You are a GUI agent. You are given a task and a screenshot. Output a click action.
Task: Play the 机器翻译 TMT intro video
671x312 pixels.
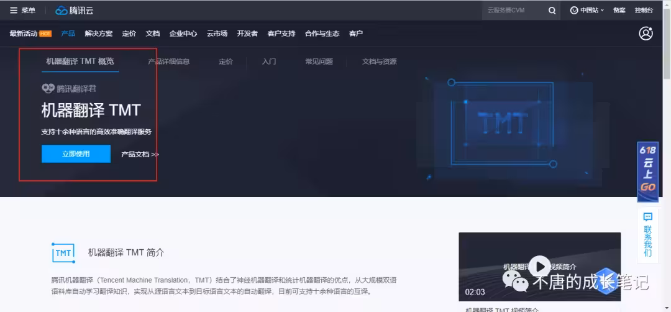[540, 266]
